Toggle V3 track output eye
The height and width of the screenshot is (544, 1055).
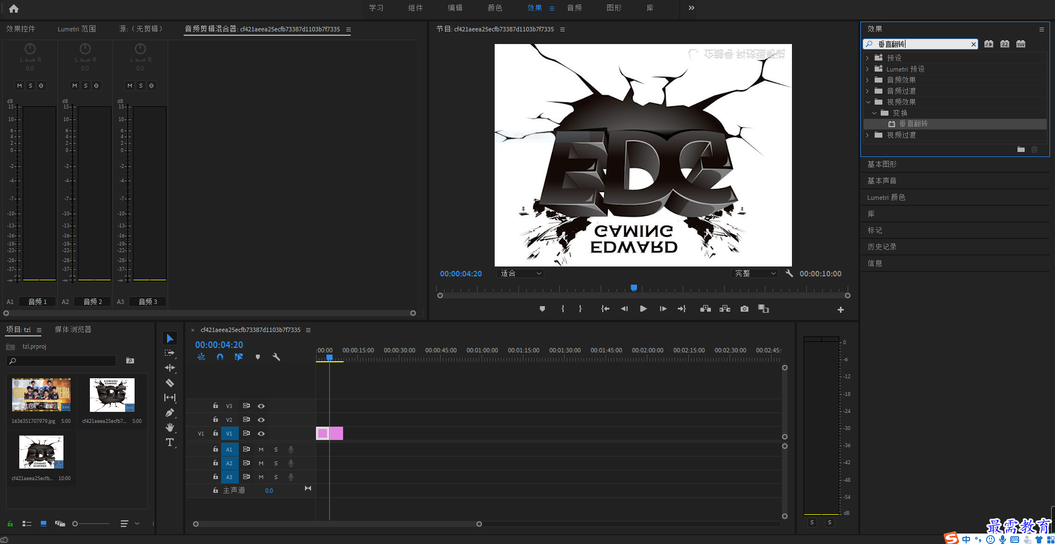[x=261, y=406]
